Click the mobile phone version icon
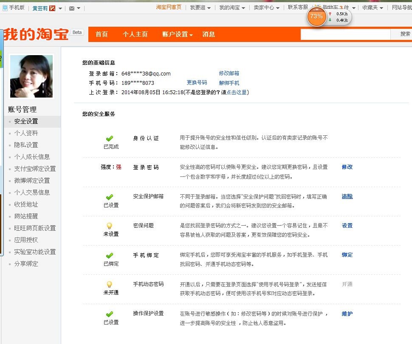This screenshot has width=412, height=344. tap(5, 8)
